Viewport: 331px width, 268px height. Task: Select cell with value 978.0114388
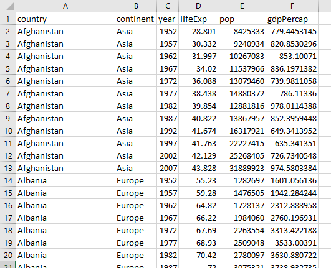coord(292,106)
